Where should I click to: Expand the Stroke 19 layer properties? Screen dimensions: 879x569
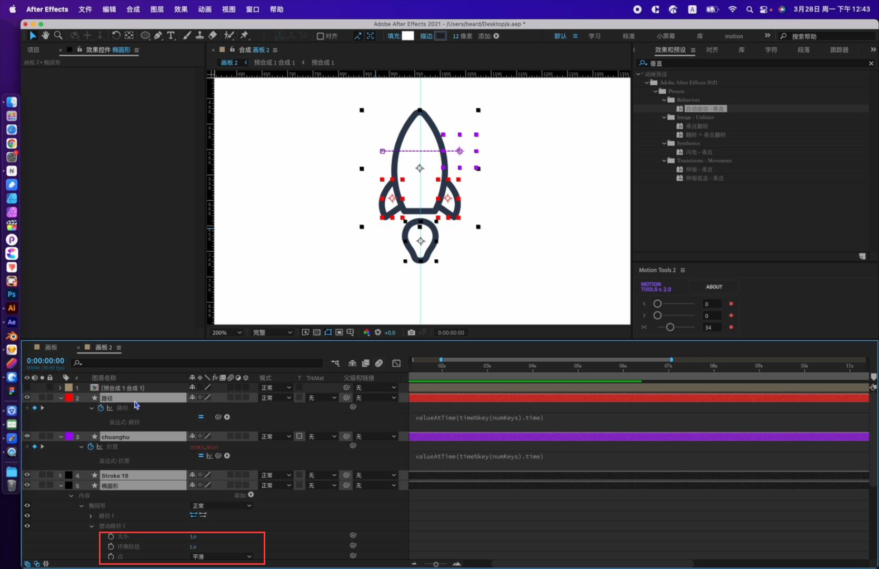point(60,475)
